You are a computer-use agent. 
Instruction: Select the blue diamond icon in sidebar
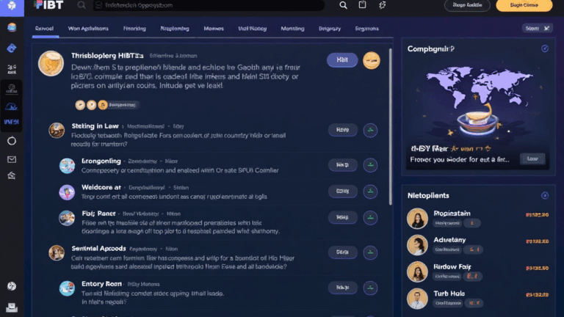click(12, 48)
